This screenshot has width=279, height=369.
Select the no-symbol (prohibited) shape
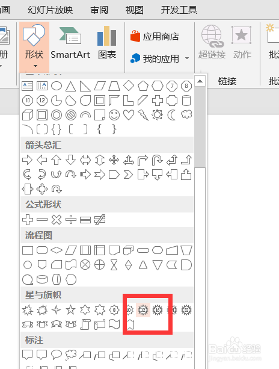click(x=71, y=115)
